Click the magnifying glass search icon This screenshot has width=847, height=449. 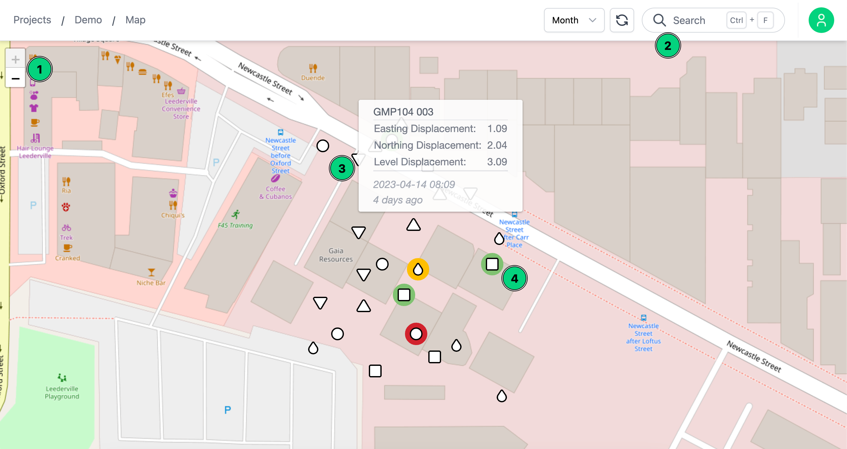(x=659, y=20)
